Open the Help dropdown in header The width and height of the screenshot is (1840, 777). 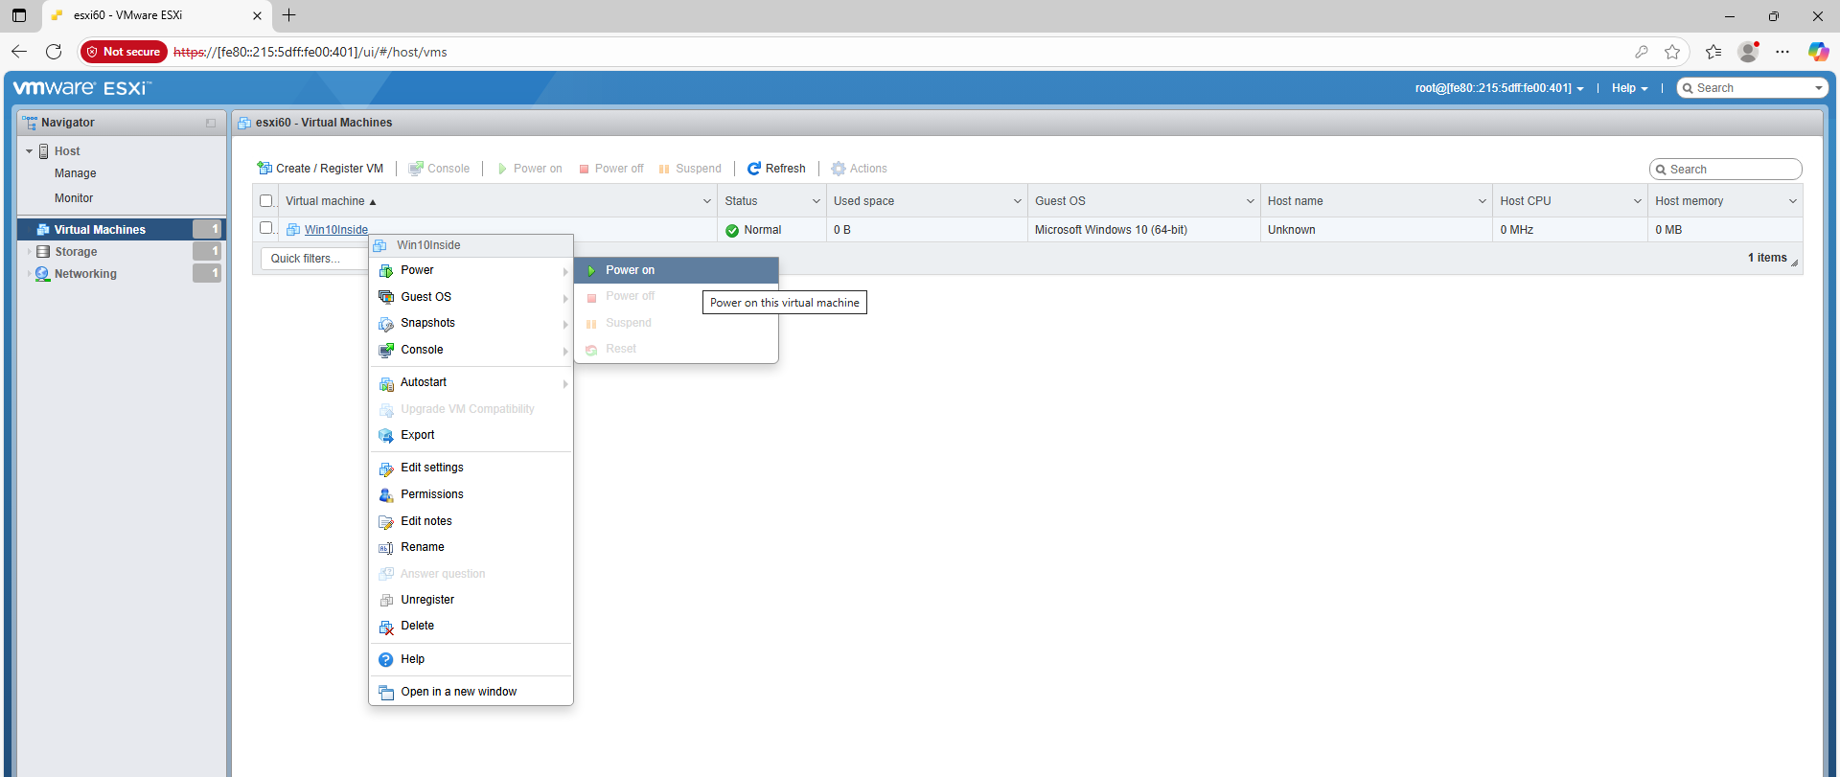[1629, 88]
